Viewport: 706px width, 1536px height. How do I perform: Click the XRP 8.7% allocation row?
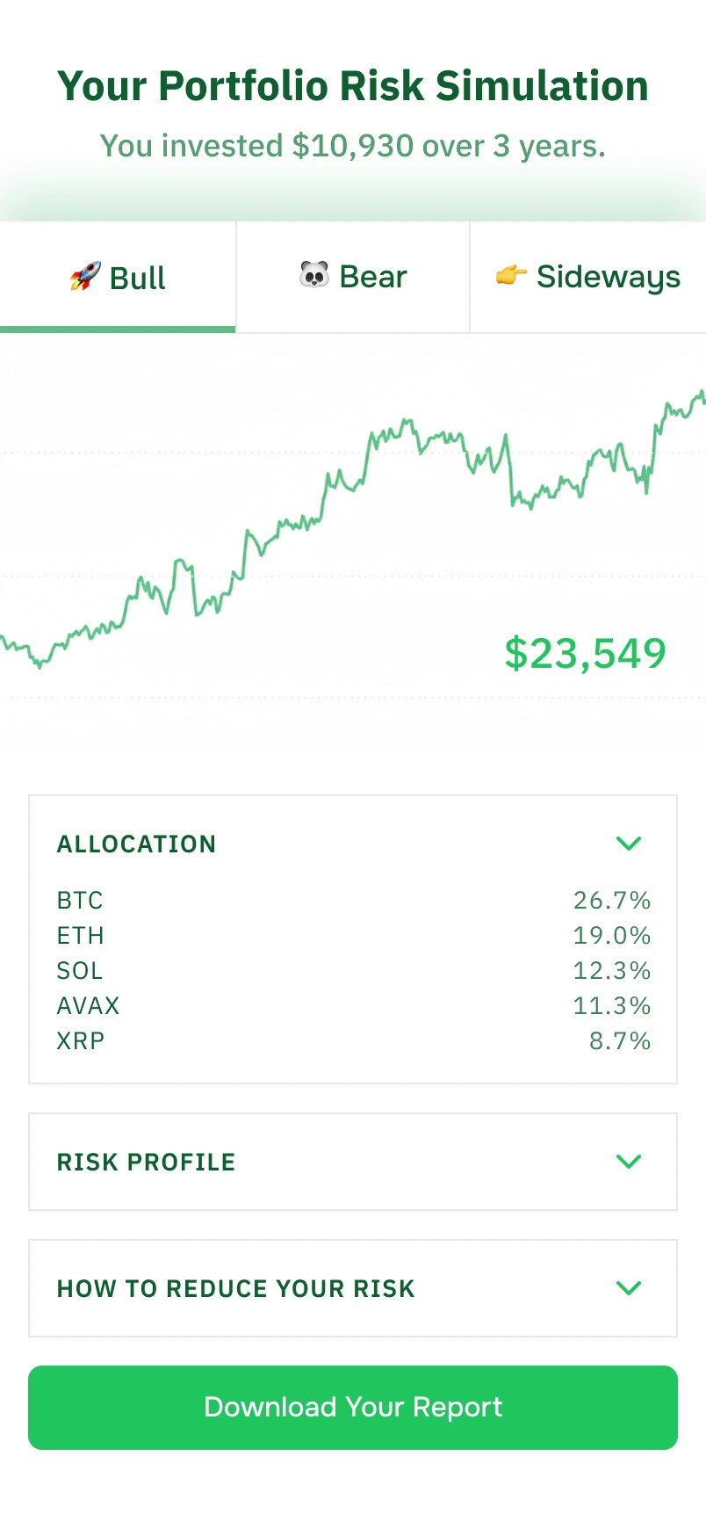click(353, 1040)
